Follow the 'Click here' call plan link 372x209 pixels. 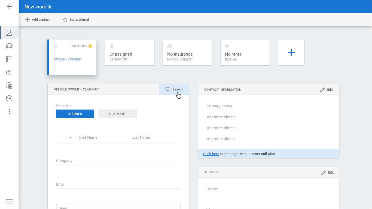(x=211, y=154)
